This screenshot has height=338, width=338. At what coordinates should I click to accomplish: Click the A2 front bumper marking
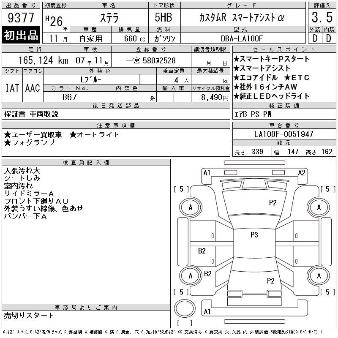[x=302, y=173]
